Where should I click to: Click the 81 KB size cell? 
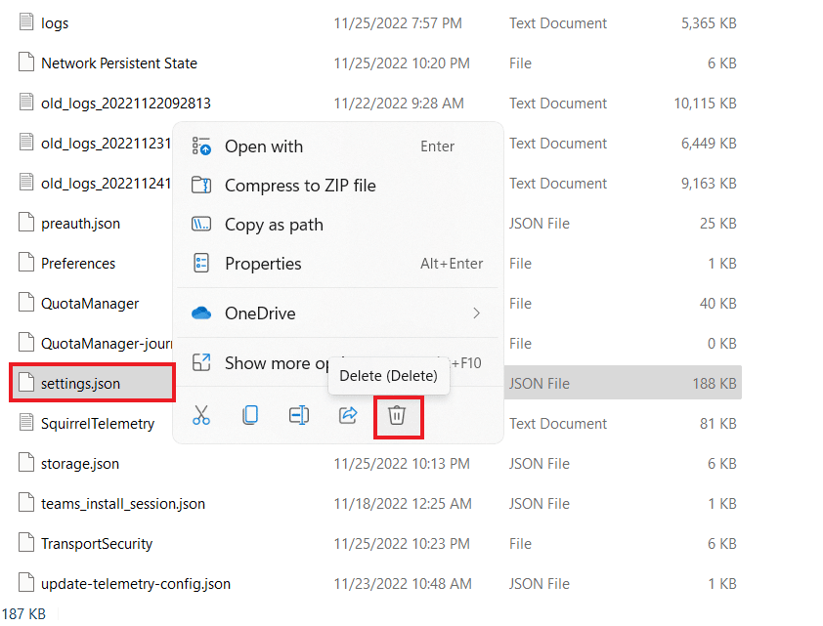click(x=718, y=424)
